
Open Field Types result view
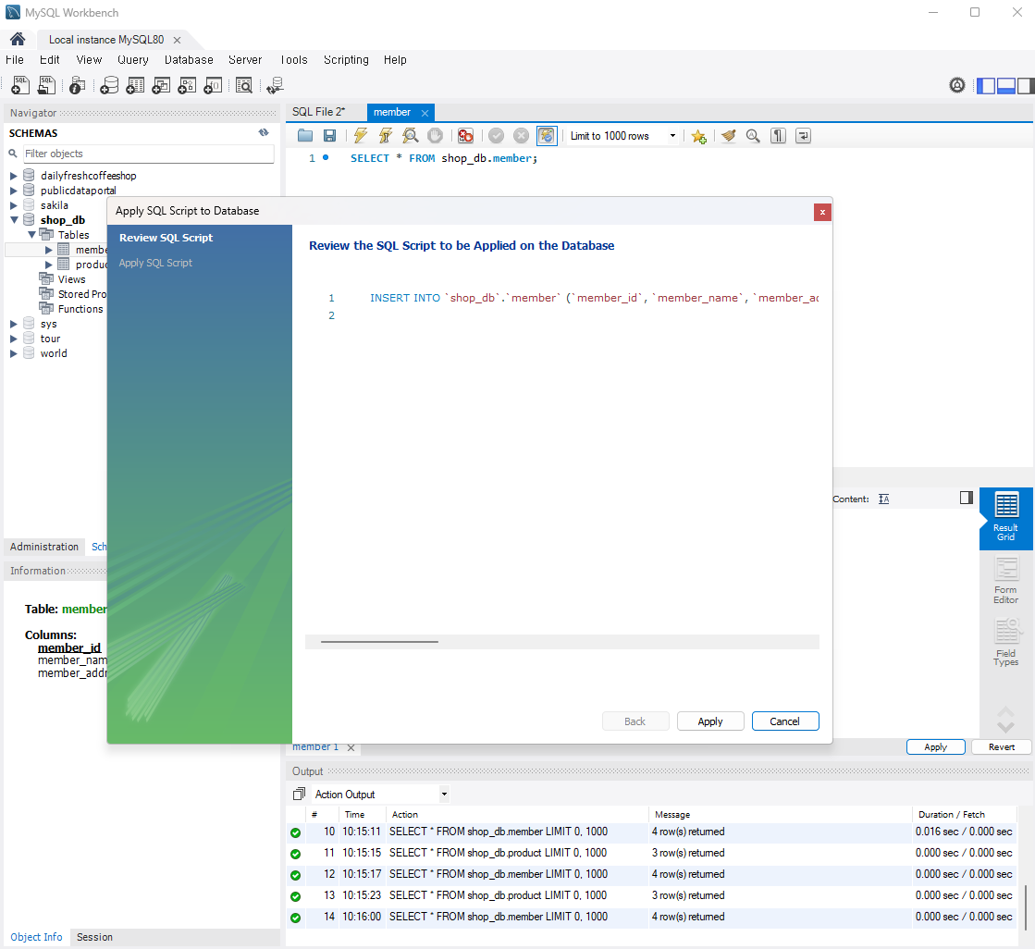click(x=1006, y=643)
